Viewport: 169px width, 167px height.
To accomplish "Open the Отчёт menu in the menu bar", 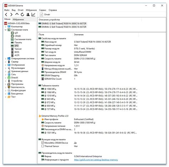I will (21, 10).
